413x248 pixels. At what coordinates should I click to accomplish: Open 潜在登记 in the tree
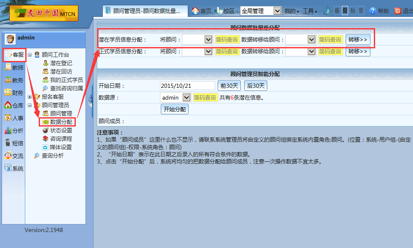61,63
